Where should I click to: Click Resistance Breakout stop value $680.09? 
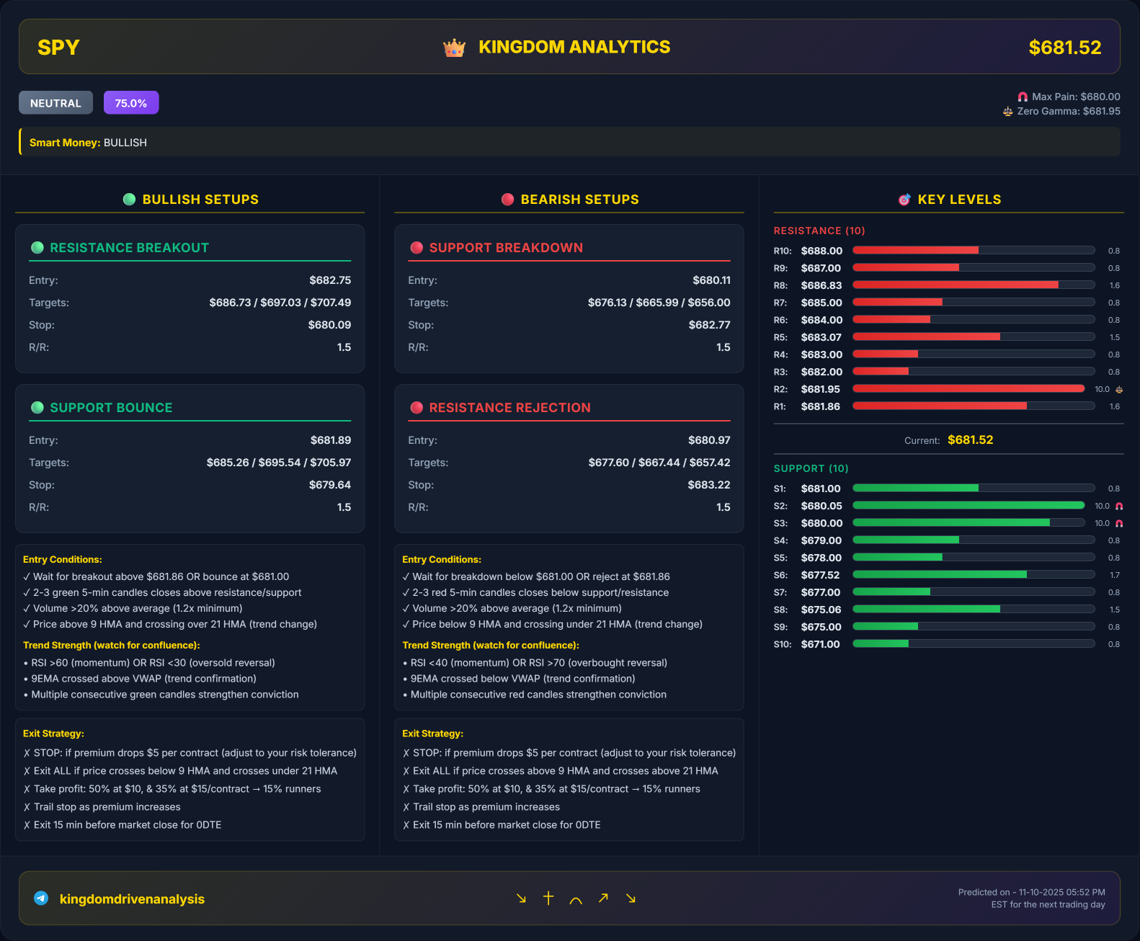coord(329,325)
